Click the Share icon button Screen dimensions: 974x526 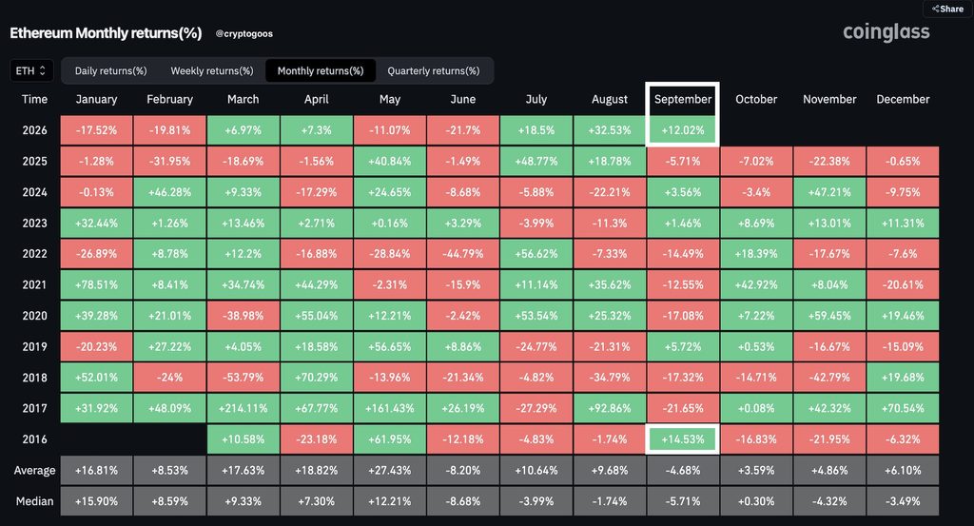coord(948,9)
